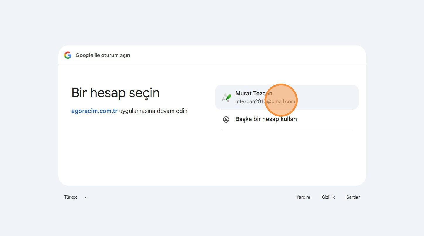The width and height of the screenshot is (424, 236).
Task: Click the person icon beside Başka bir hesap kullan
Action: (x=226, y=119)
